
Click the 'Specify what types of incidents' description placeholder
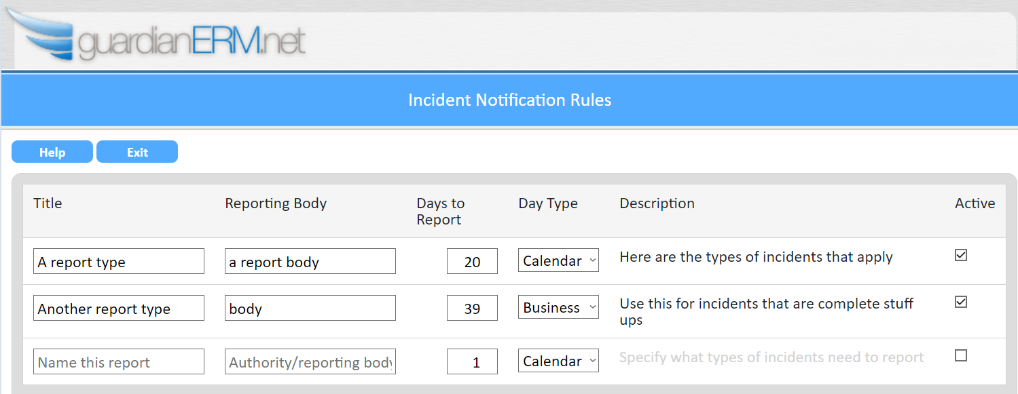[x=771, y=357]
